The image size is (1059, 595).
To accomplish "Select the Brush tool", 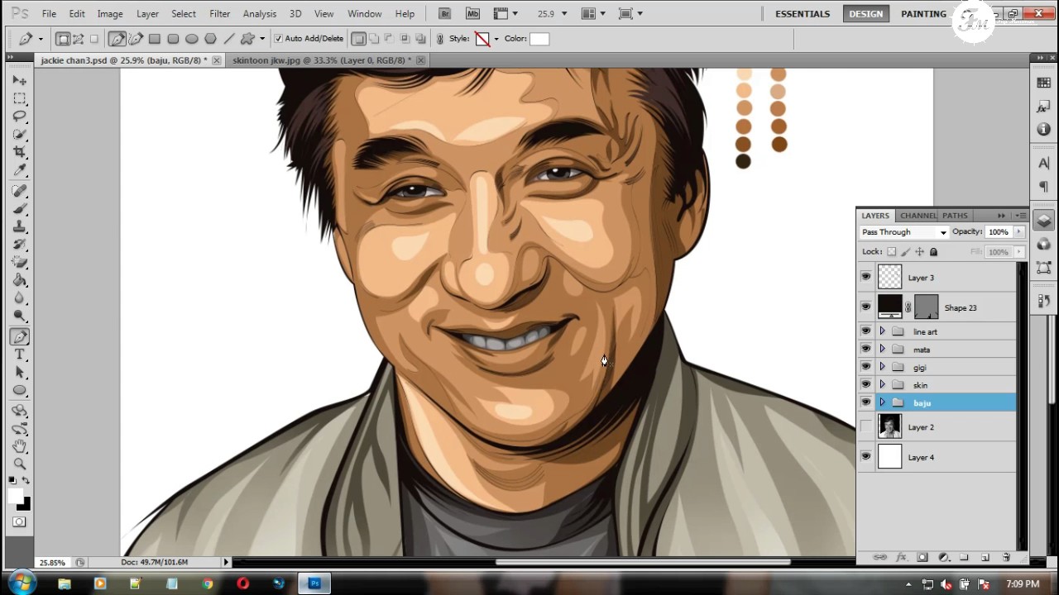I will click(20, 208).
